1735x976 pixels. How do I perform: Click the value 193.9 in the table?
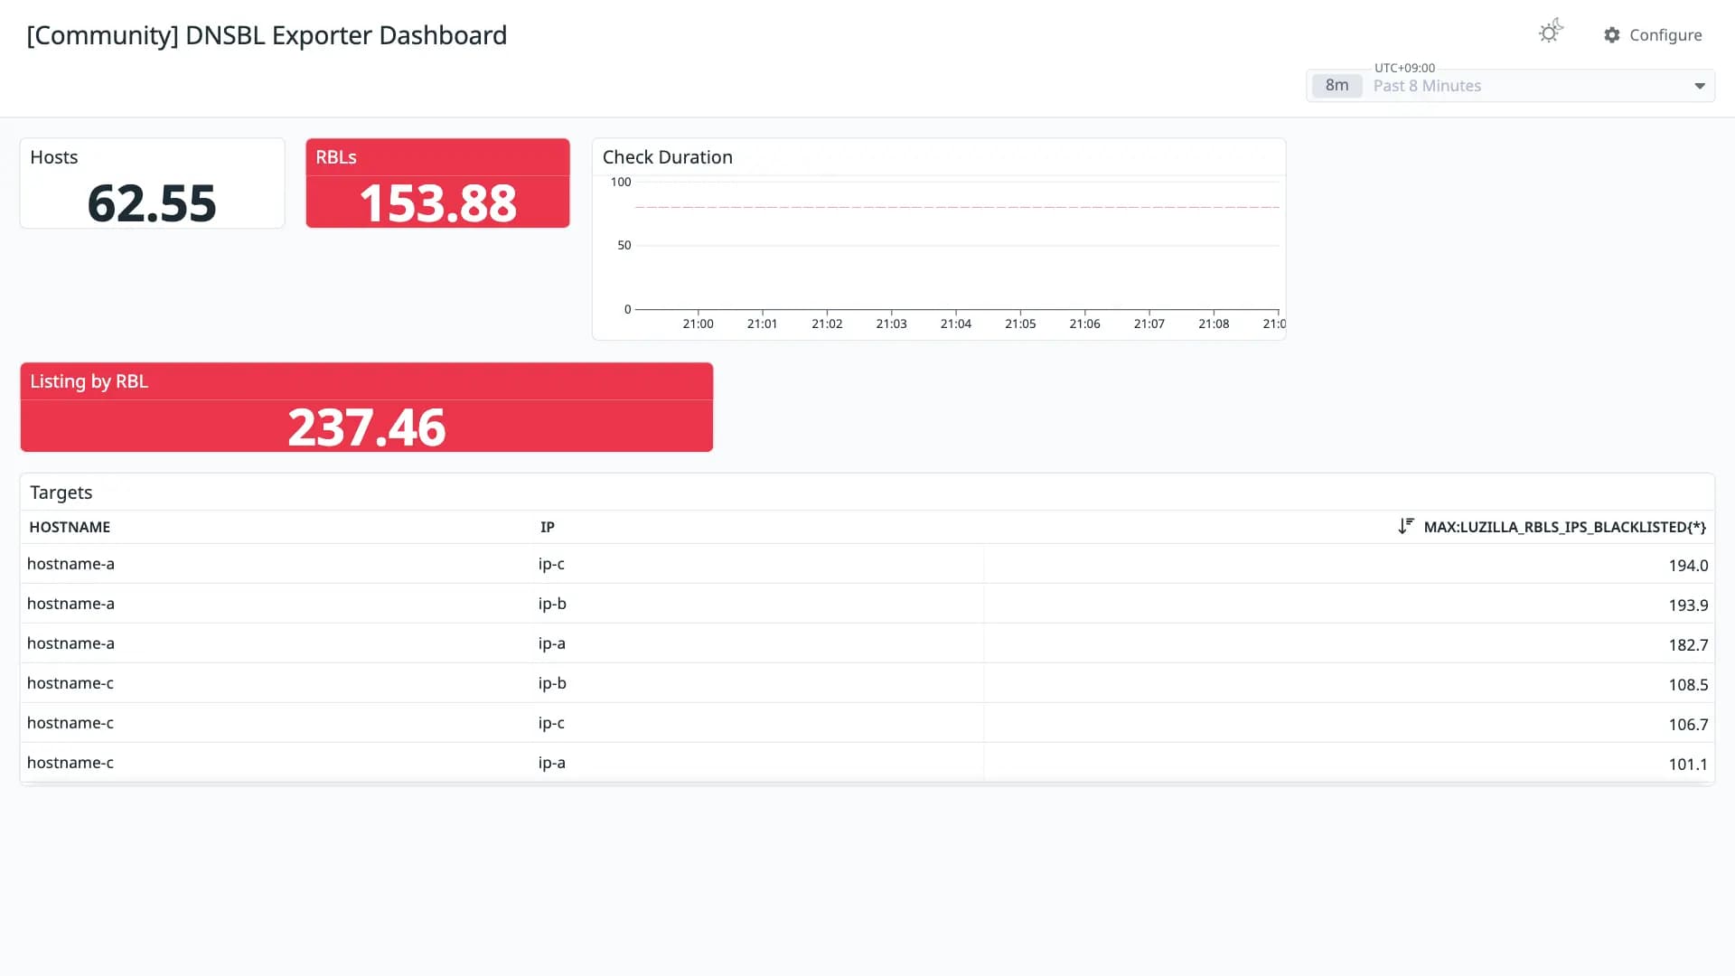[x=1688, y=605]
